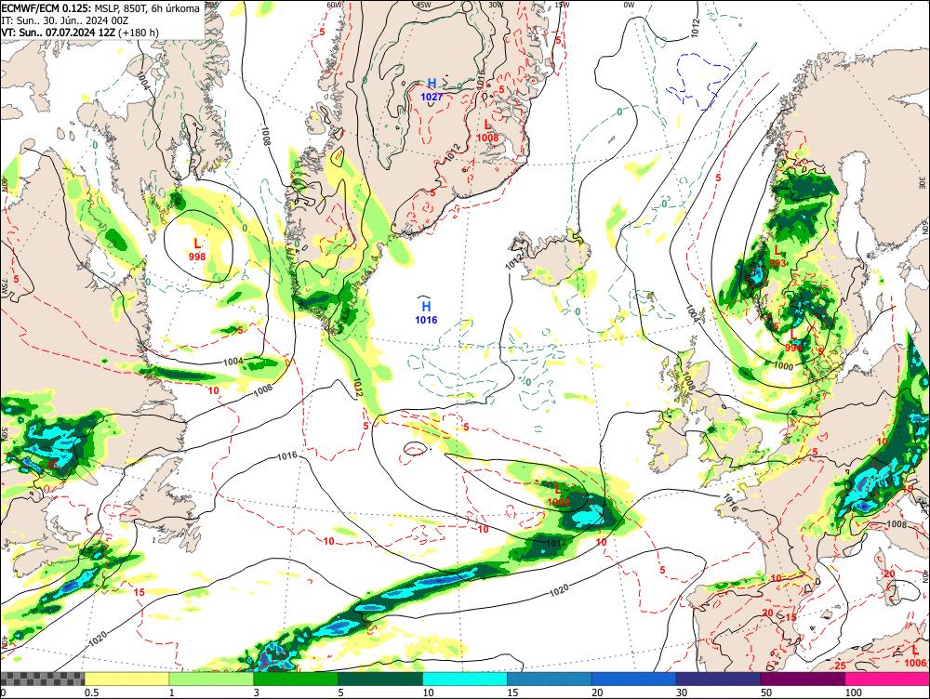Click the '1016' isobar label near Brittany
This screenshot has height=699, width=930.
pos(730,502)
